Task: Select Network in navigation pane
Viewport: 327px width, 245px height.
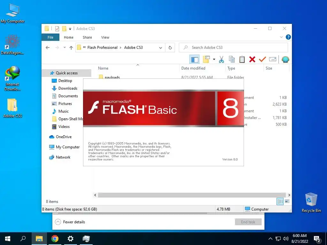Action: pyautogui.click(x=63, y=157)
